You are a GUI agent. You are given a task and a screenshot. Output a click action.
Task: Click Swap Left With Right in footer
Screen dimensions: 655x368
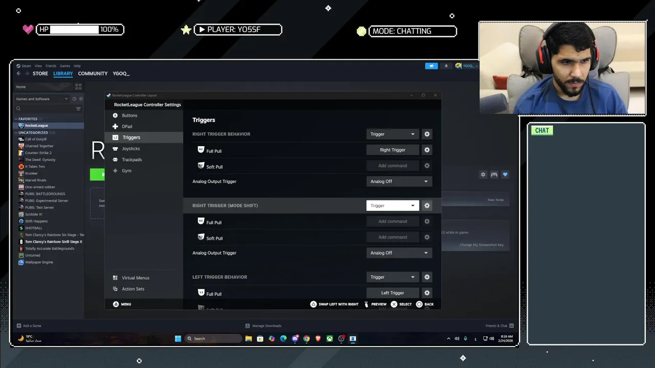click(x=334, y=304)
